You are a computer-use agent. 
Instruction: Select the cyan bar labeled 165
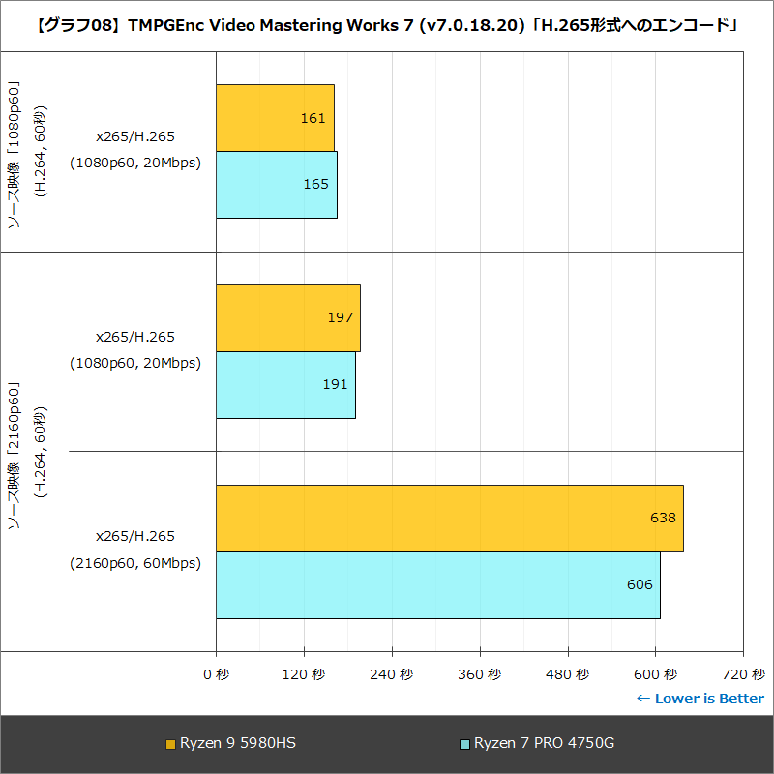276,184
